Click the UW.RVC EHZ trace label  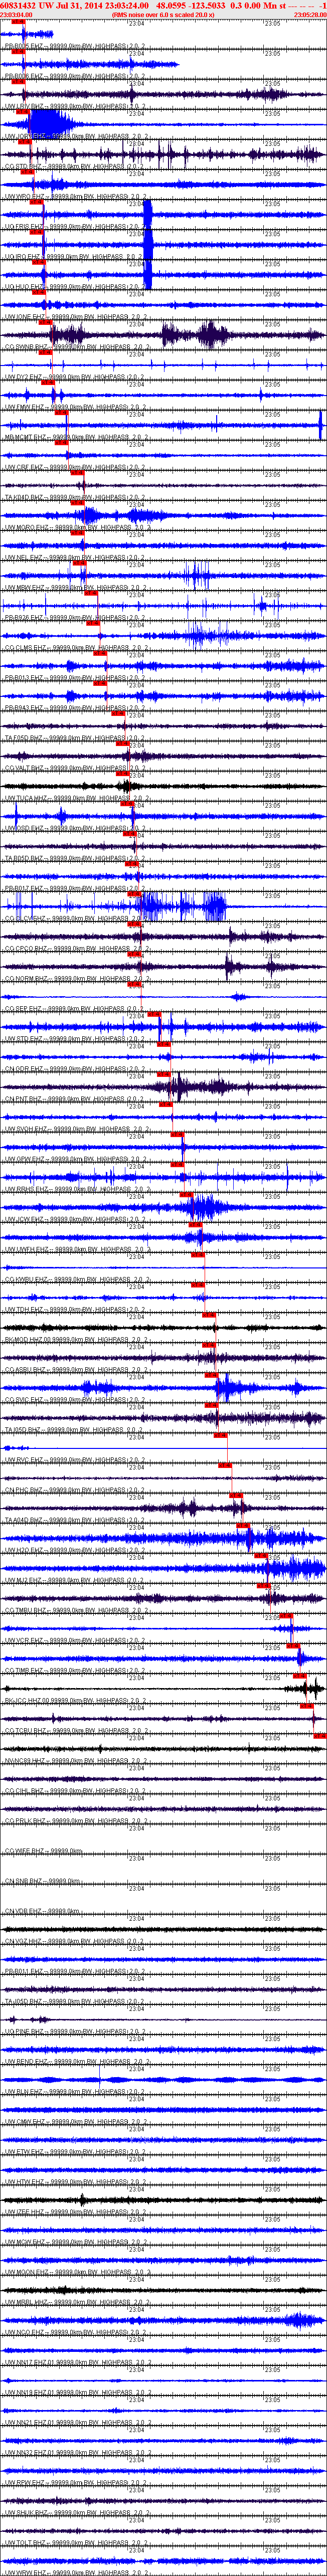click(75, 1460)
